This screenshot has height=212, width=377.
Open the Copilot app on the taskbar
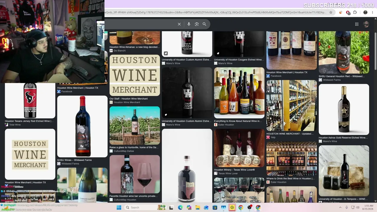(x=189, y=208)
